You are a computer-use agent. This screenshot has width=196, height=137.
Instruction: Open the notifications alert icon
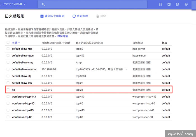tap(178, 4)
